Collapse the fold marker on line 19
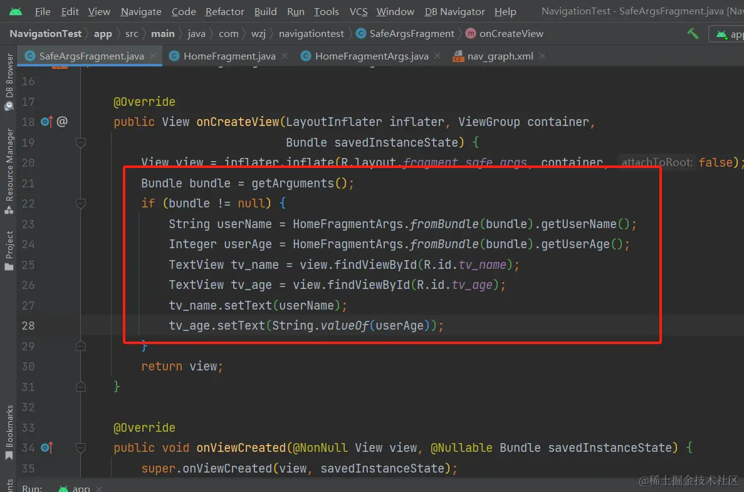This screenshot has height=492, width=744. click(x=81, y=142)
